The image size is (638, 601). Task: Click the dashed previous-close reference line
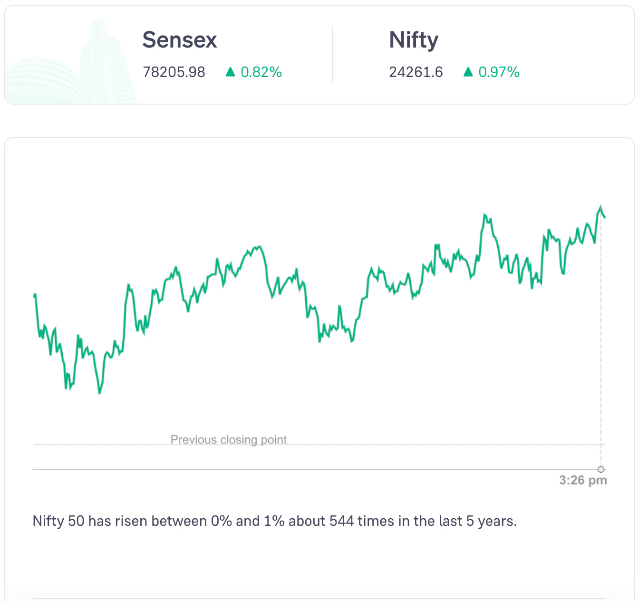(380, 445)
